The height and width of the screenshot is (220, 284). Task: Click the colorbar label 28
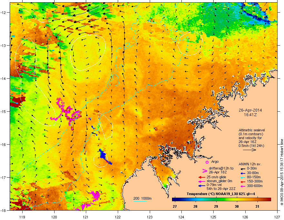[x=195, y=206]
